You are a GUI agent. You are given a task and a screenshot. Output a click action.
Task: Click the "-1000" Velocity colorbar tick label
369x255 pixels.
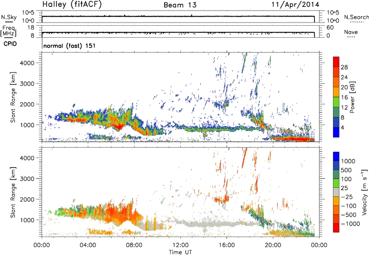click(x=351, y=224)
